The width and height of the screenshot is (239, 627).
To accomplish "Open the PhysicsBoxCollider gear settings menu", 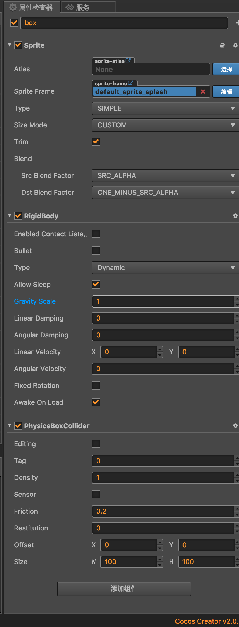I will click(x=235, y=426).
